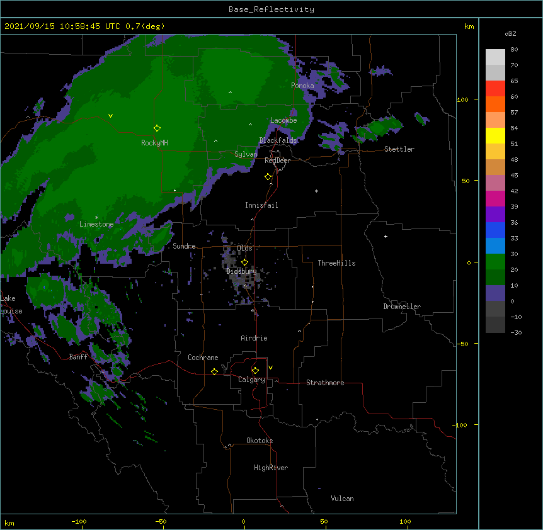Screen dimensions: 543x530
Task: Click the Stettler city label
Action: pos(399,149)
